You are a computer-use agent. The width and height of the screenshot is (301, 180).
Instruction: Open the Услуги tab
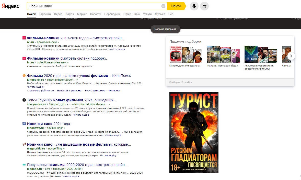point(147,14)
